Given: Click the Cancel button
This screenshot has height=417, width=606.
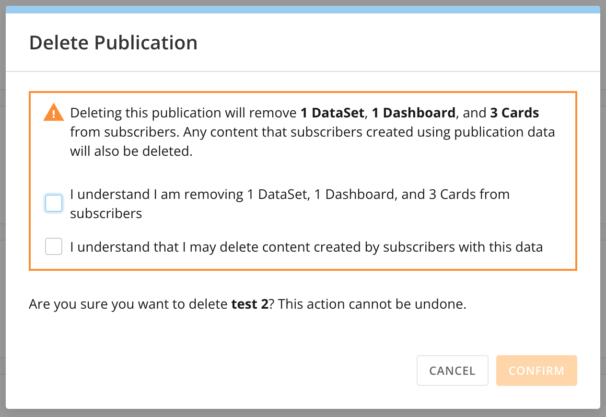Looking at the screenshot, I should click(x=452, y=370).
